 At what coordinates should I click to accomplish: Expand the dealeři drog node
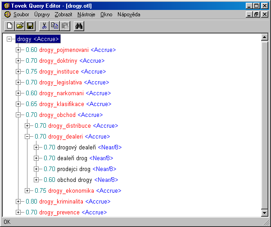tap(36, 158)
